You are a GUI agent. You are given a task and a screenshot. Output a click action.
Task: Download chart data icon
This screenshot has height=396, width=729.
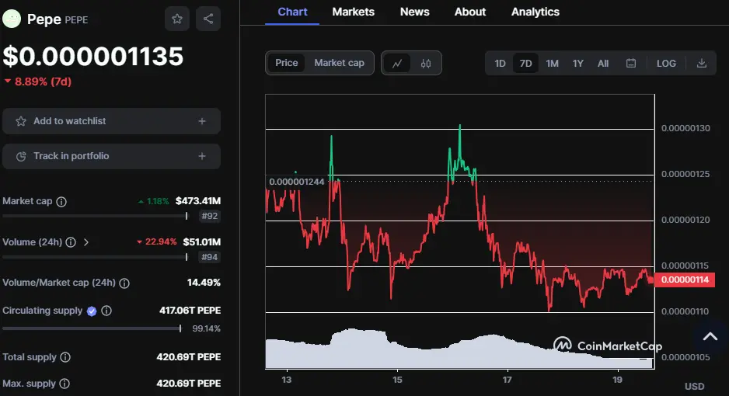coord(702,63)
